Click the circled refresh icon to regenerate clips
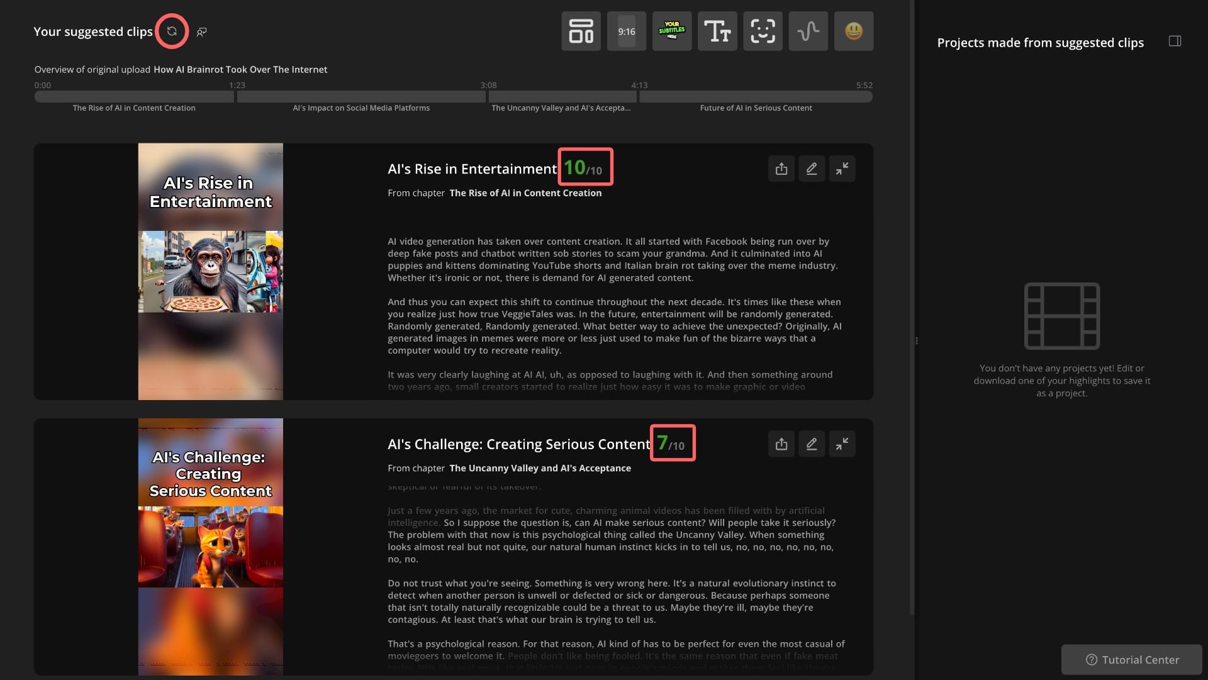This screenshot has height=680, width=1208. pyautogui.click(x=171, y=31)
